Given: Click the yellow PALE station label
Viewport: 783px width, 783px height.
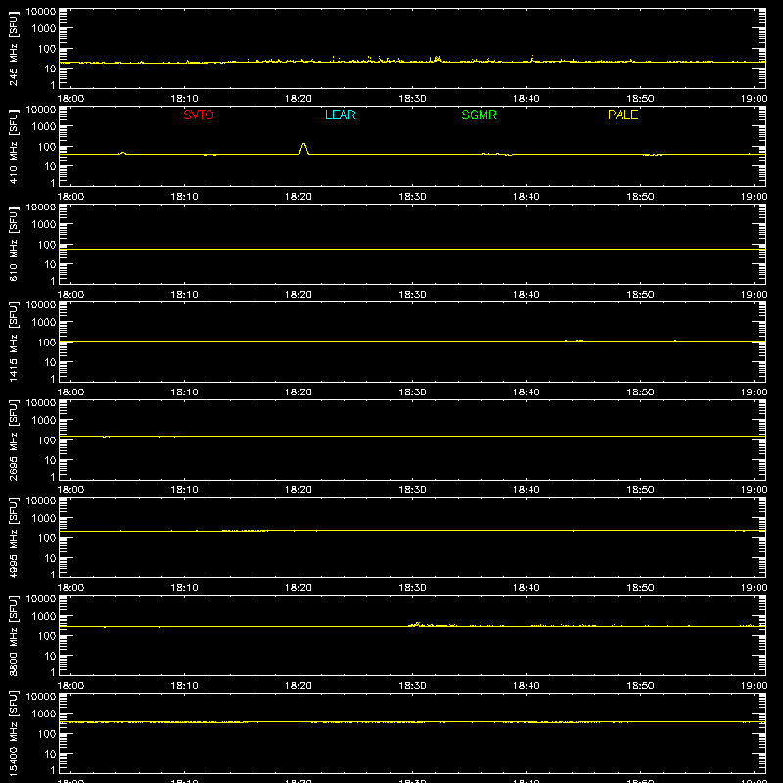Looking at the screenshot, I should 622,115.
